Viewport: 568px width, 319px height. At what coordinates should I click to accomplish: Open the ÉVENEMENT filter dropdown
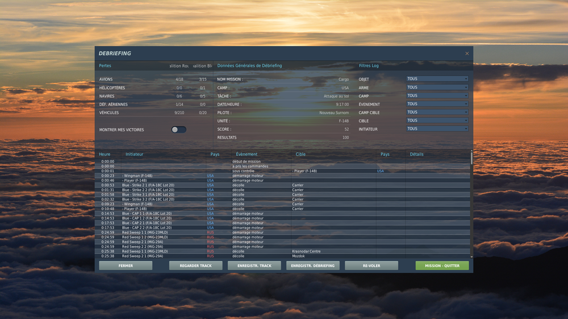click(x=437, y=104)
